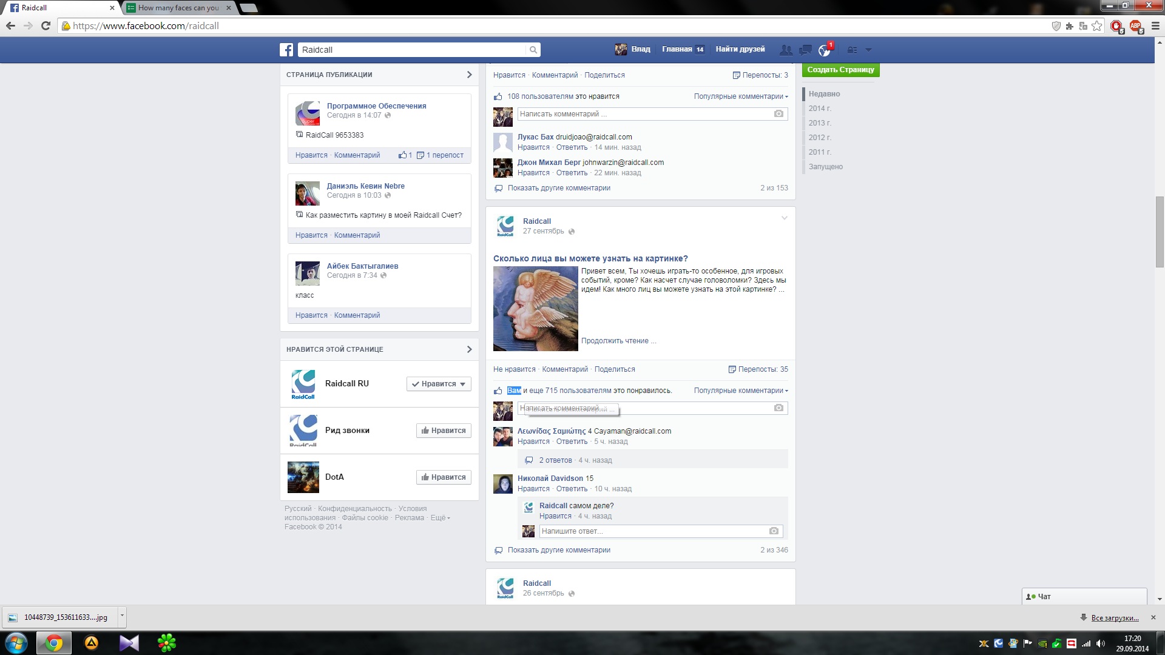1165x655 pixels.
Task: Expand 2 ответов replies thread
Action: [x=555, y=460]
